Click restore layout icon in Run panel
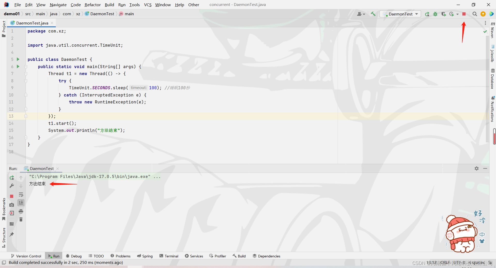Image resolution: width=496 pixels, height=268 pixels. (12, 224)
